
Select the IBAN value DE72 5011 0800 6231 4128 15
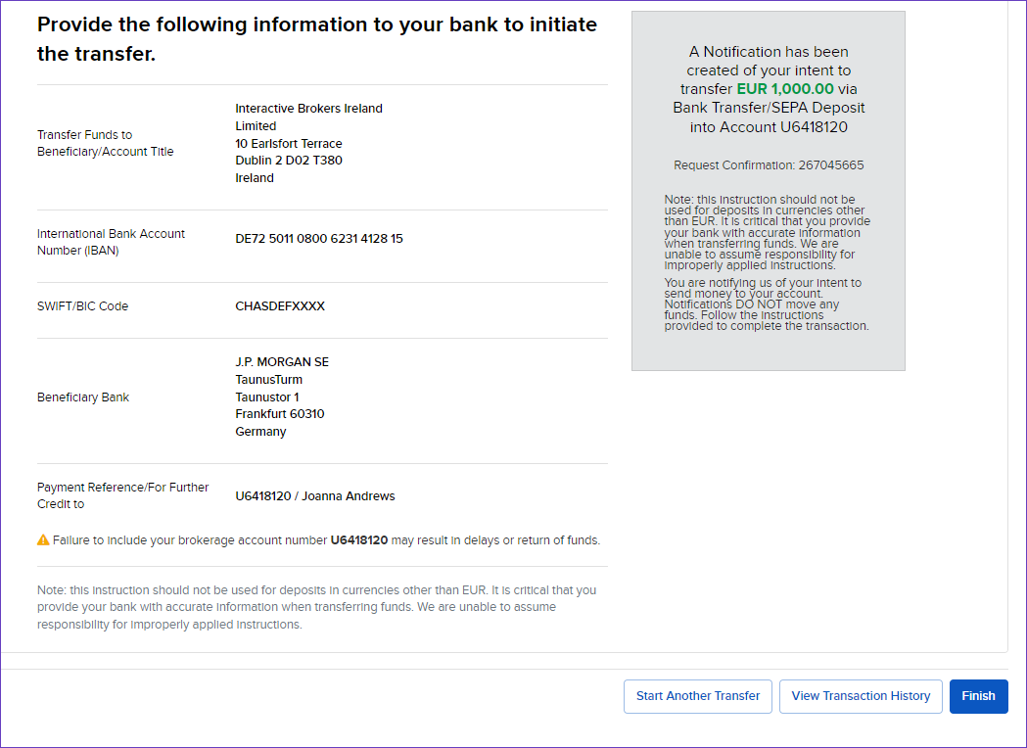point(319,239)
